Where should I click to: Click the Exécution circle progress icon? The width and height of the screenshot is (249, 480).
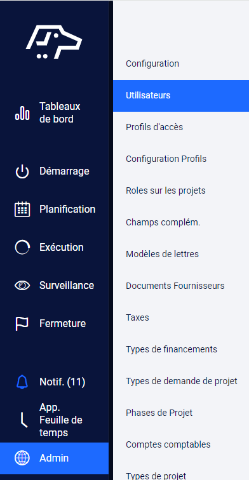(22, 248)
